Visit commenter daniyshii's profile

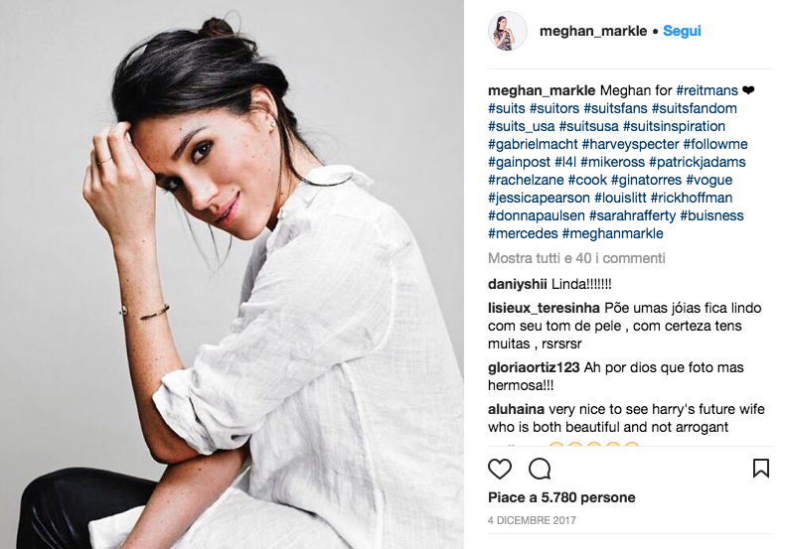[517, 284]
